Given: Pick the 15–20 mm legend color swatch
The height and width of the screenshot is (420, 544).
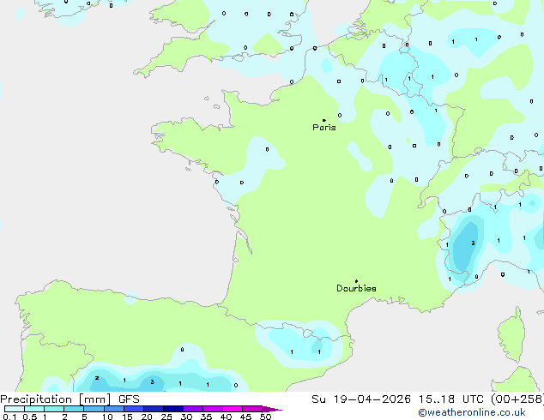Looking at the screenshot, I should (134, 409).
